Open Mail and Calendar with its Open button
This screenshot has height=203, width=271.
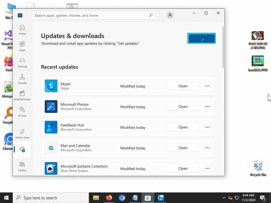tap(183, 148)
